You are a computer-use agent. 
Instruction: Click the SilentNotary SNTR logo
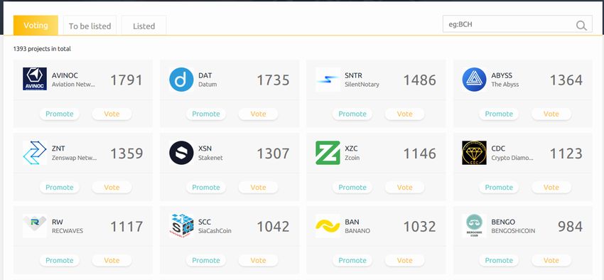(x=328, y=80)
